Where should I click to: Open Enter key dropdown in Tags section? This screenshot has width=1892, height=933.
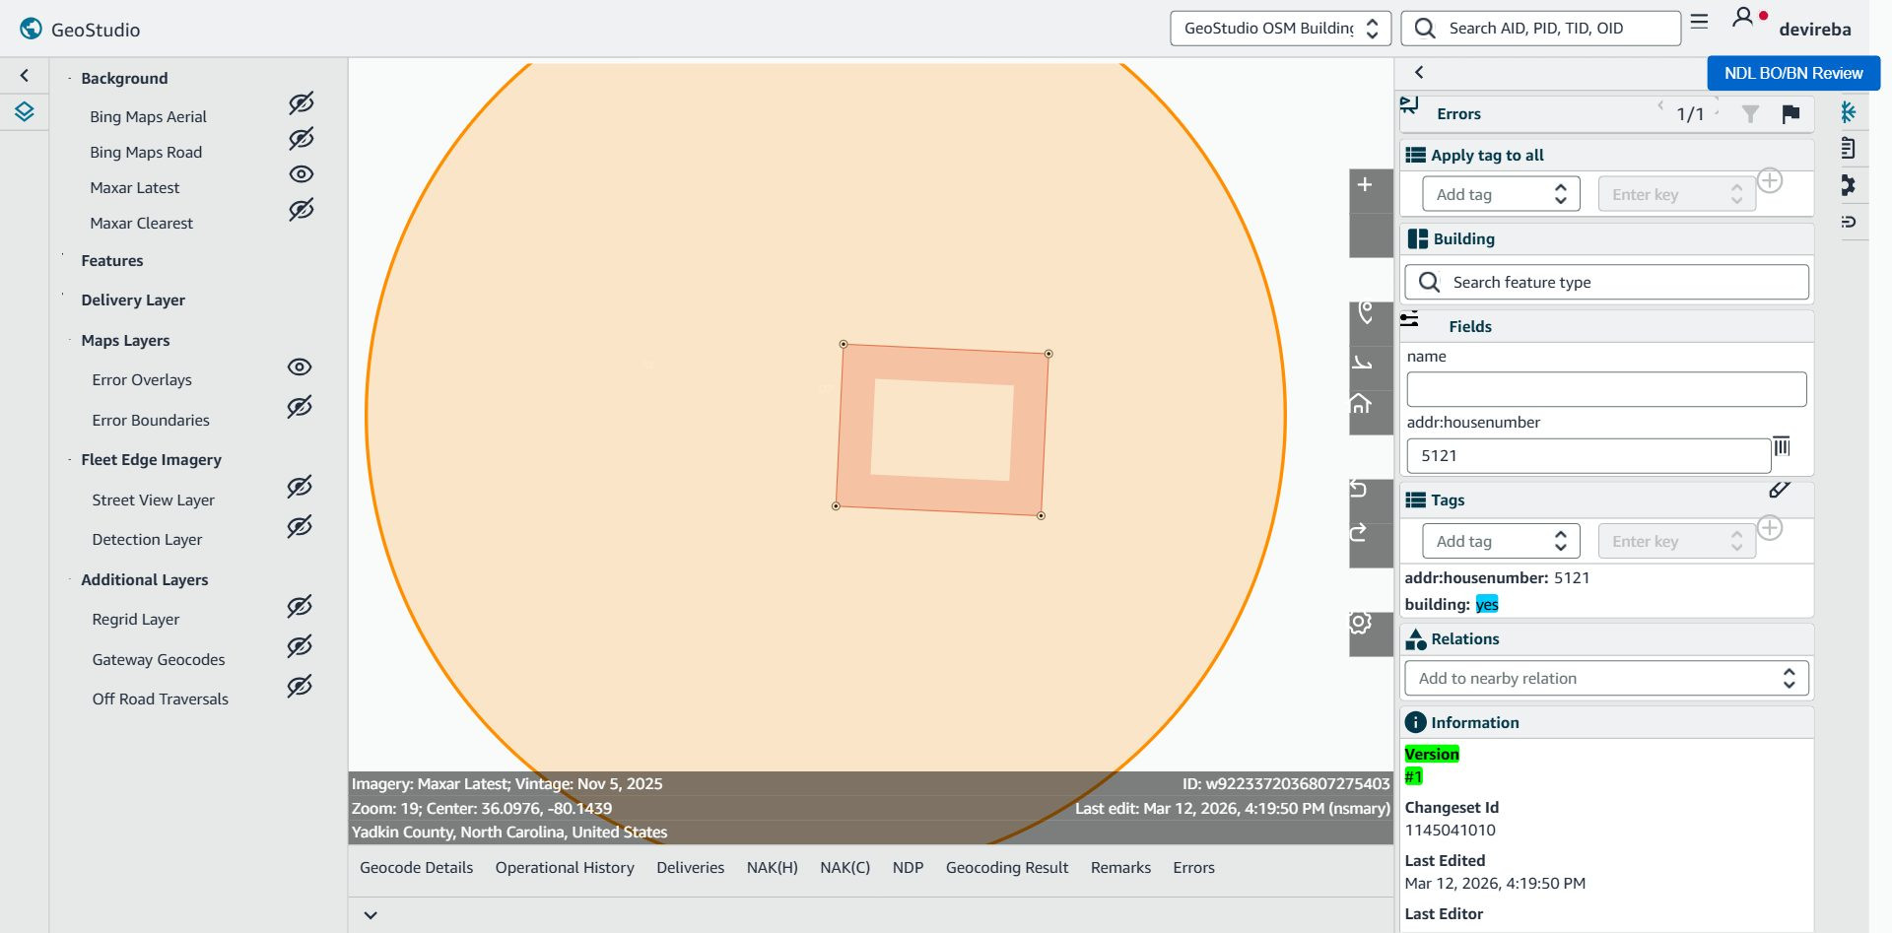1676,541
